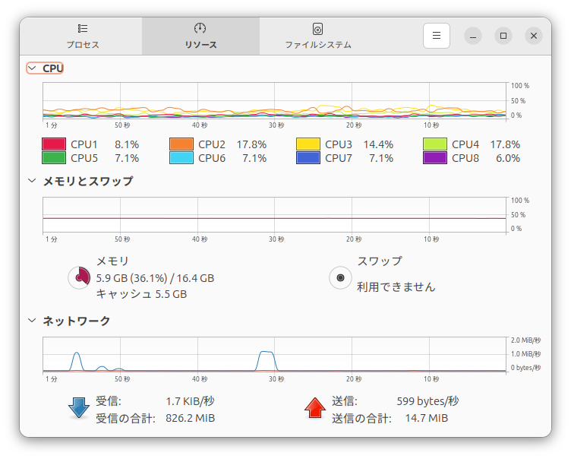The height and width of the screenshot is (459, 571).
Task: Collapse the ネットワーク section
Action: coord(32,321)
